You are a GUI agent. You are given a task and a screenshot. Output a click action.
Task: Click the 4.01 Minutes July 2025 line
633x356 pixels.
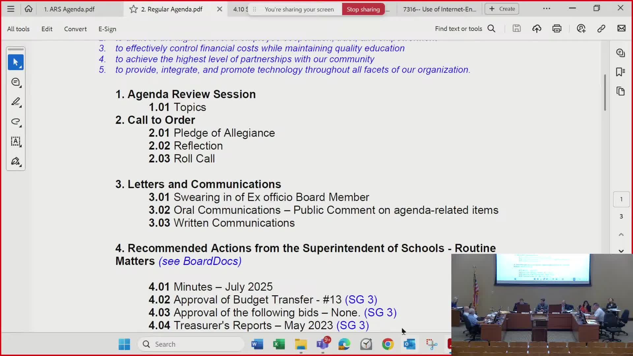211,287
